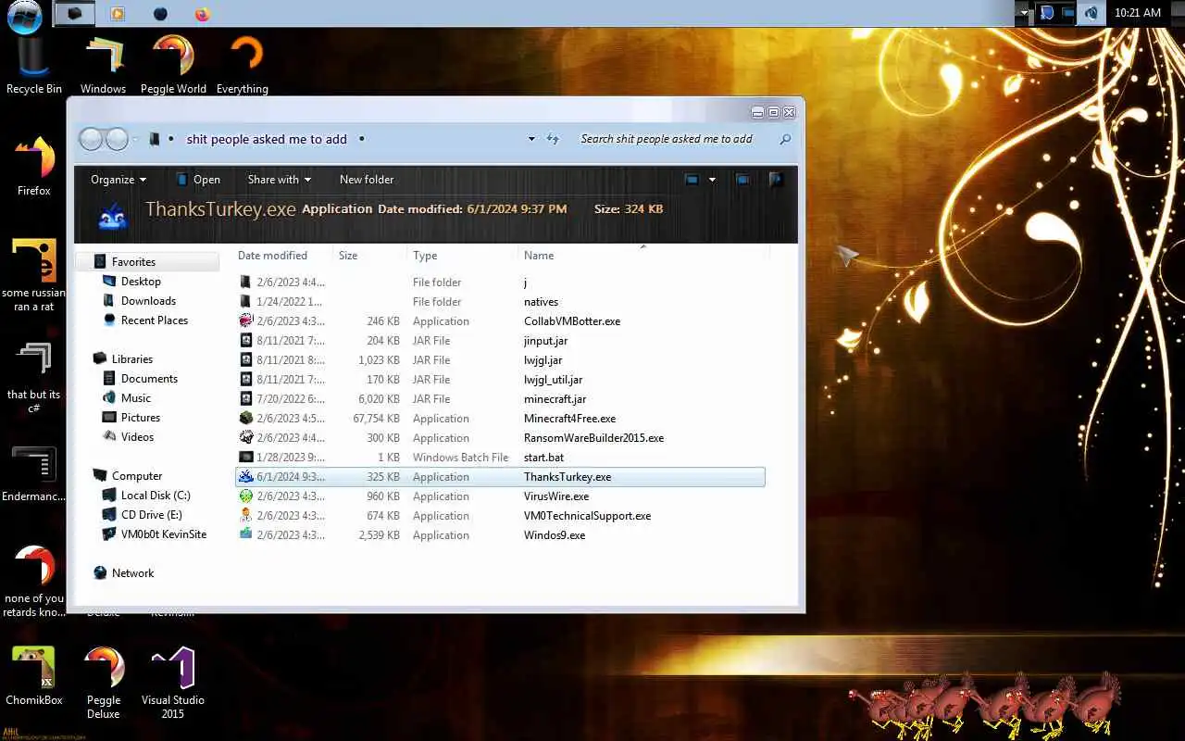Sort by Name column header
1185x741 pixels.
(x=642, y=256)
